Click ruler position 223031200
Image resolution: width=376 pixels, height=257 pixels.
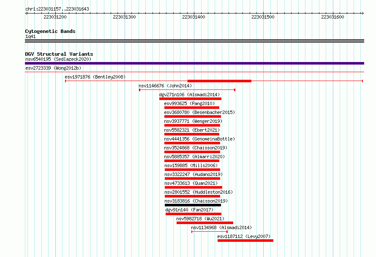55,17
